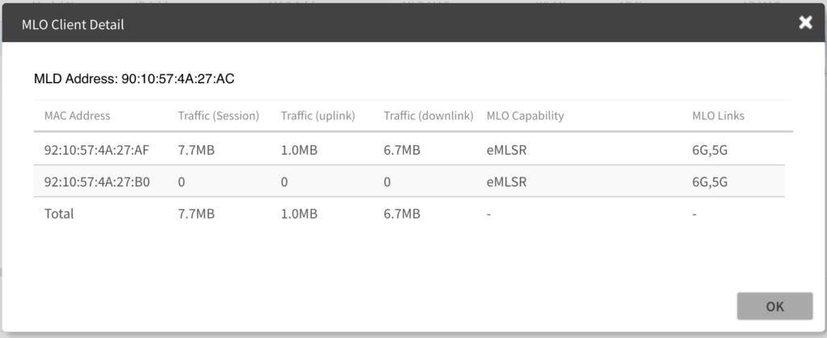Click the Traffic (uplink) column header
Image resolution: width=827 pixels, height=338 pixels.
coord(318,115)
